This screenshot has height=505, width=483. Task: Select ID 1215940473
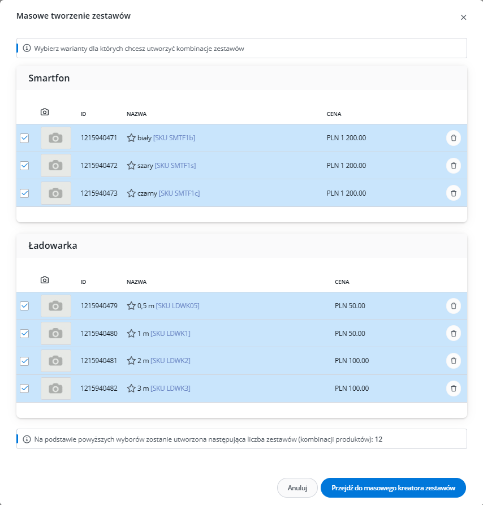99,193
